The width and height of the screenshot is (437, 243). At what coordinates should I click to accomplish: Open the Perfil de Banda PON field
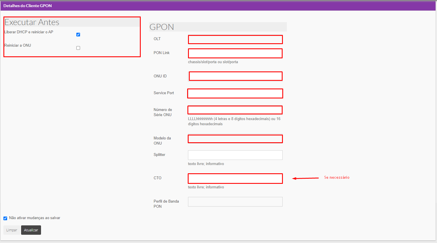tap(235, 202)
